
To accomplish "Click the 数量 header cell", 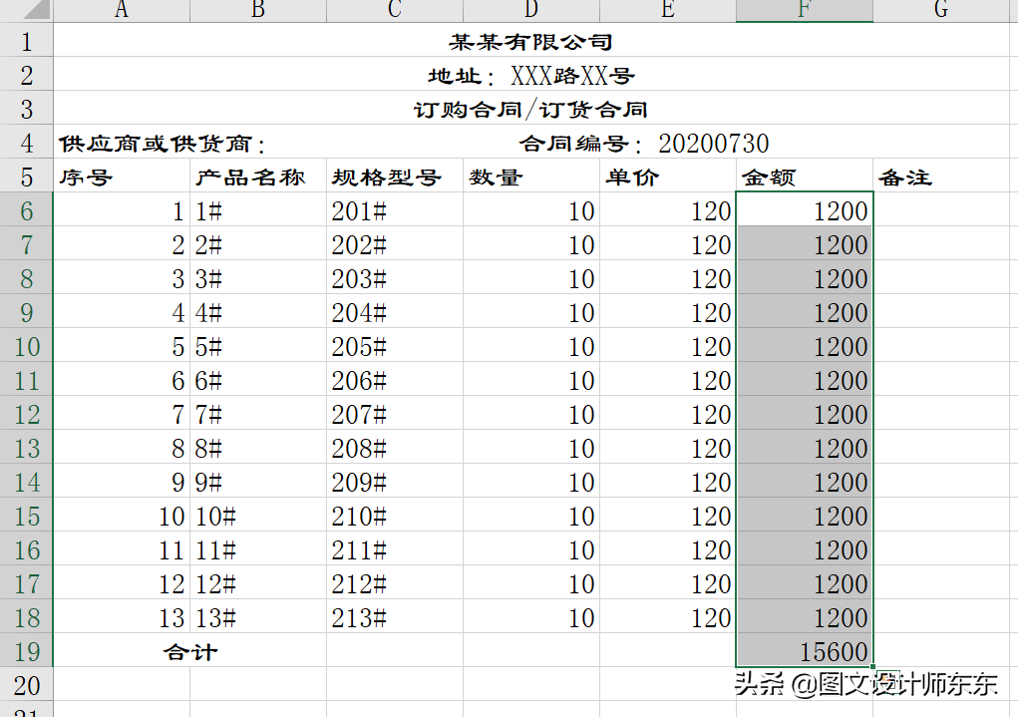I will click(x=531, y=177).
